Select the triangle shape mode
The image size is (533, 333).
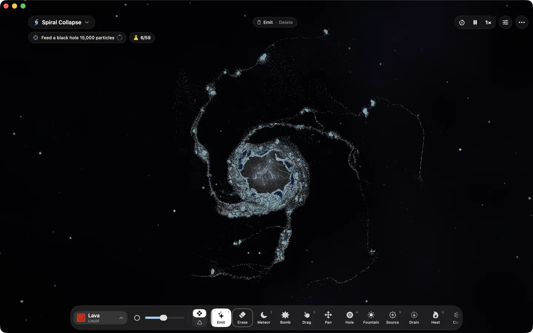click(x=200, y=323)
